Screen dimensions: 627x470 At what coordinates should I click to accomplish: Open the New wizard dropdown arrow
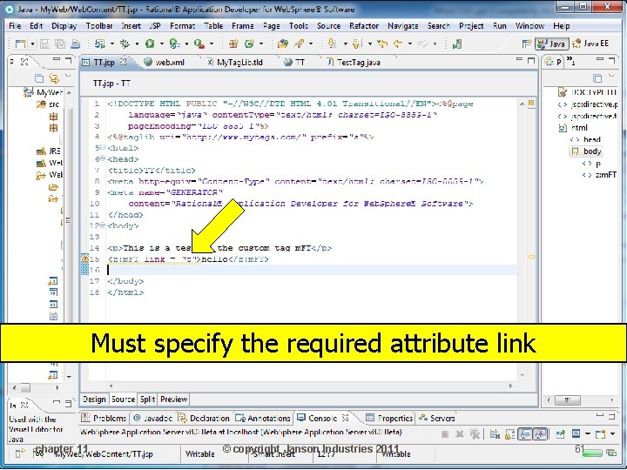coord(32,44)
